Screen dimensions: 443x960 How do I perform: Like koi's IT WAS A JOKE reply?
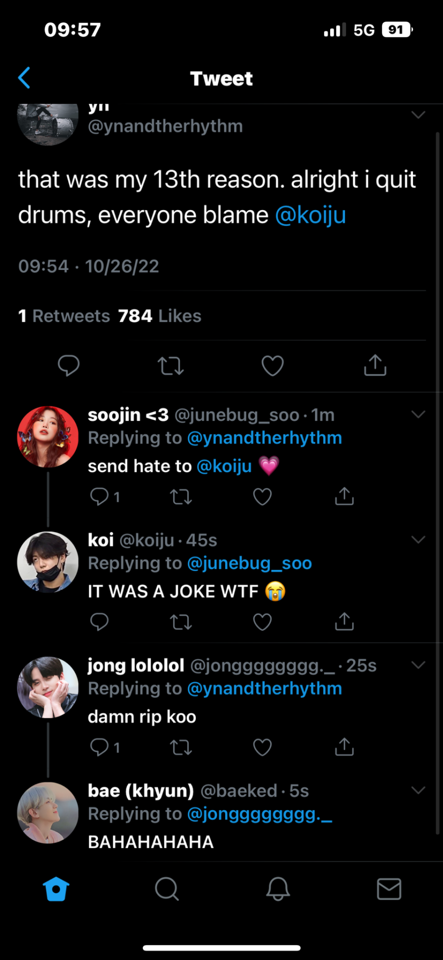(x=262, y=622)
